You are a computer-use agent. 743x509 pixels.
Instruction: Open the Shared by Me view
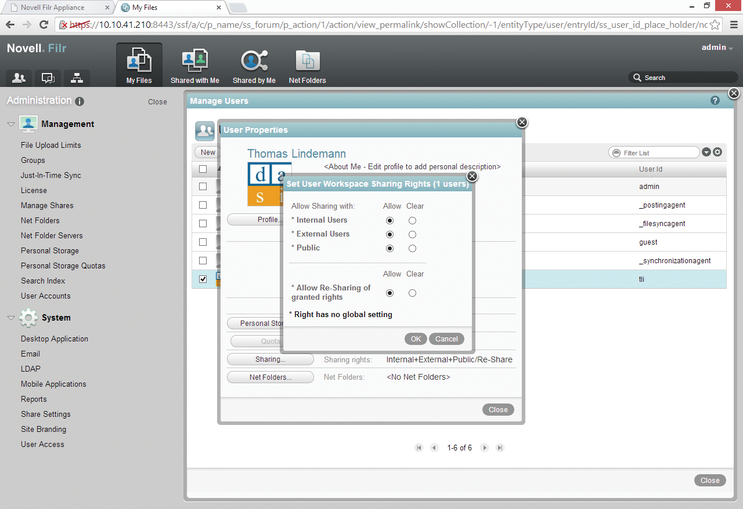[254, 66]
